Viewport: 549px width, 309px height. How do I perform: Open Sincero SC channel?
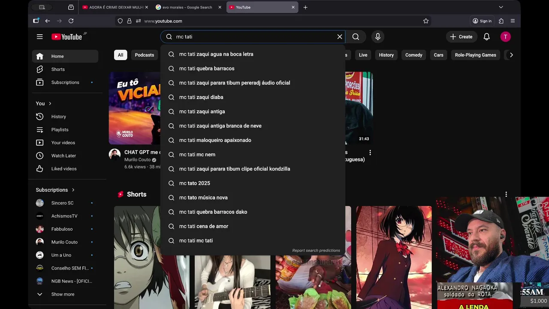(65, 203)
